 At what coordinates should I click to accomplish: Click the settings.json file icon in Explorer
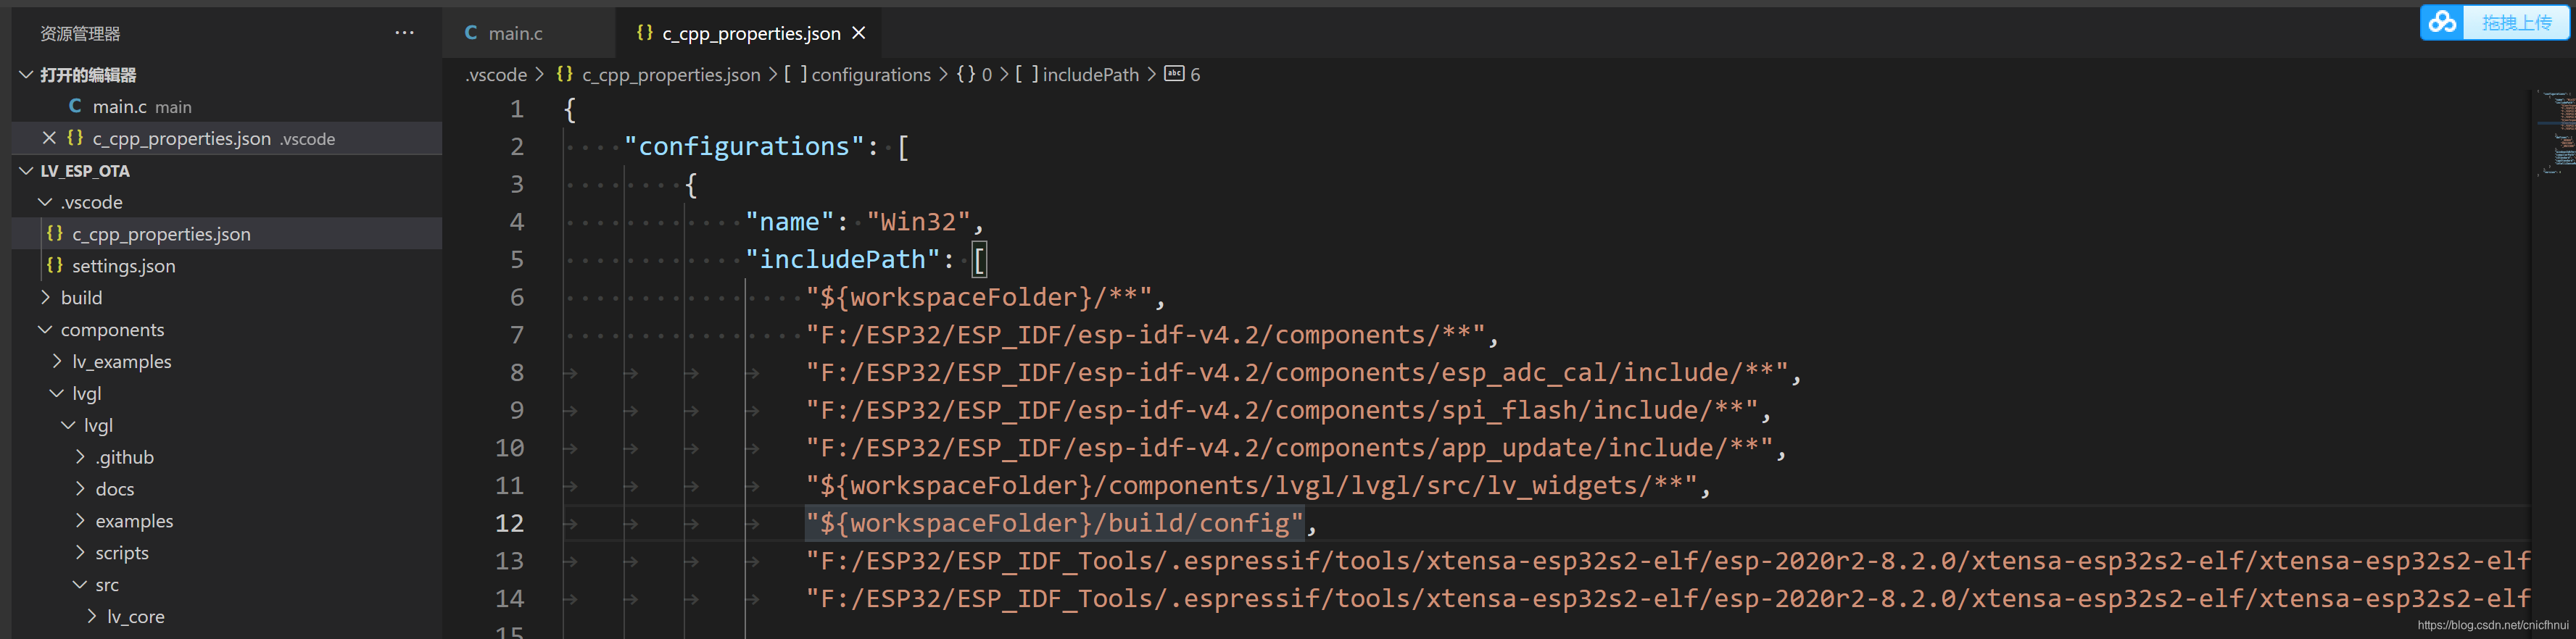55,266
